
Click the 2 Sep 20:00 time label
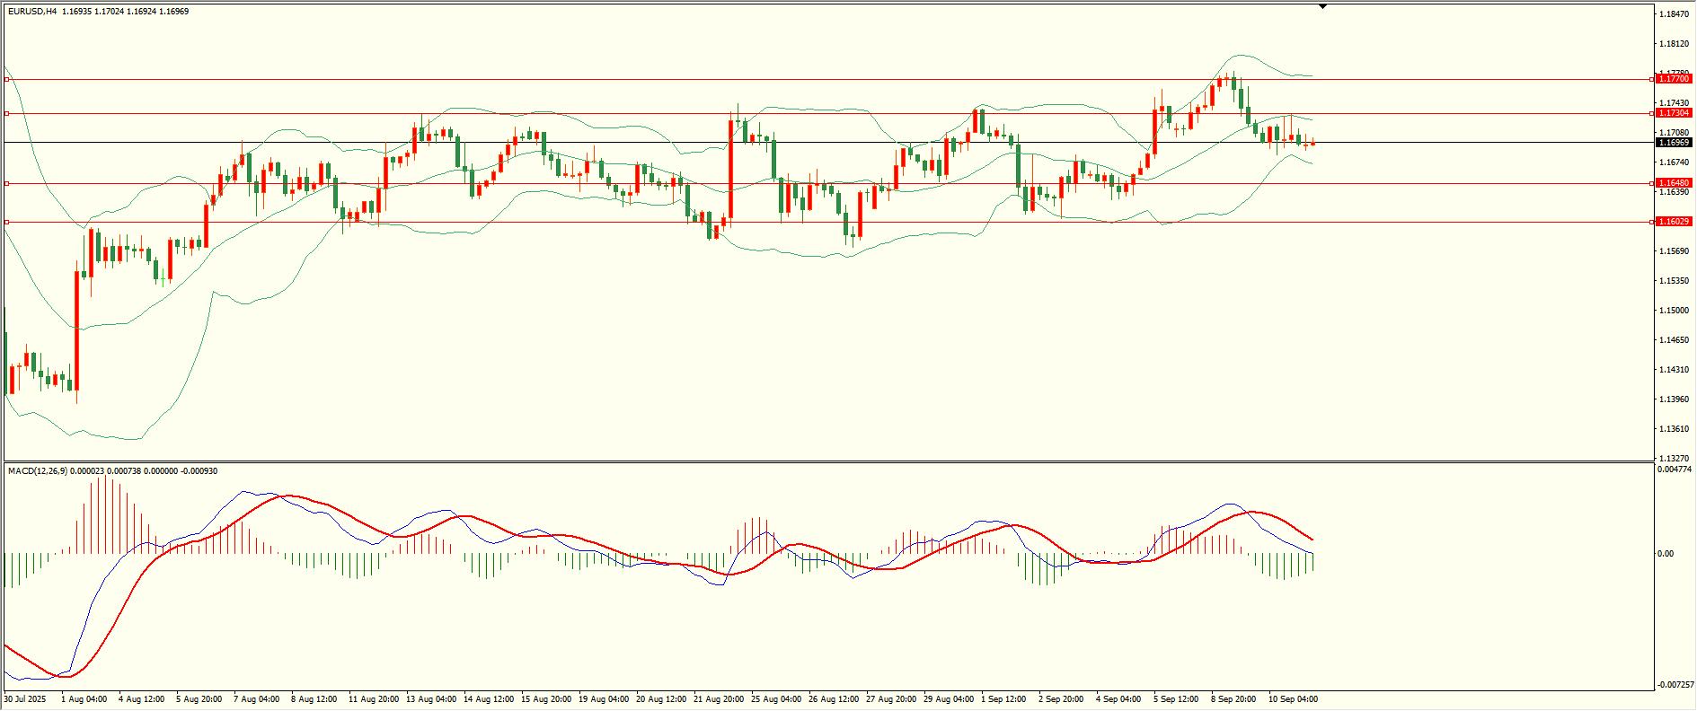tap(1061, 699)
